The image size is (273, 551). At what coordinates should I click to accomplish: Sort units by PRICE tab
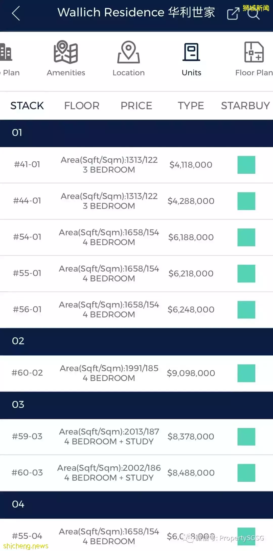click(136, 106)
